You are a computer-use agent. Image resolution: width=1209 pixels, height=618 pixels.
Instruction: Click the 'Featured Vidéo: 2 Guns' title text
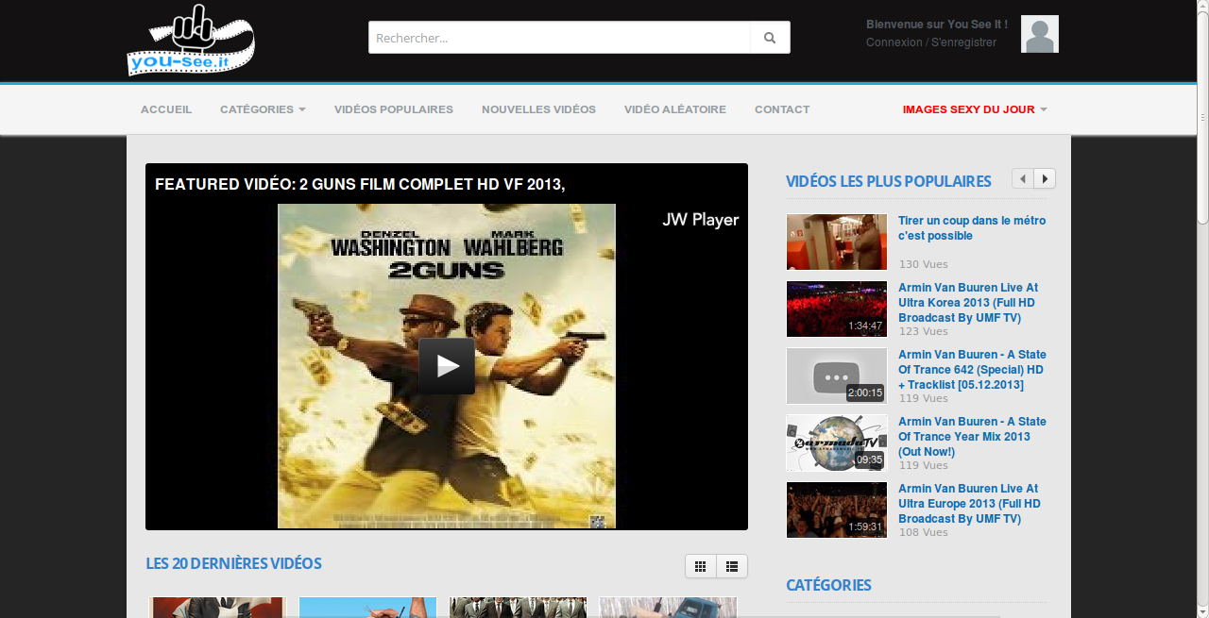click(360, 184)
